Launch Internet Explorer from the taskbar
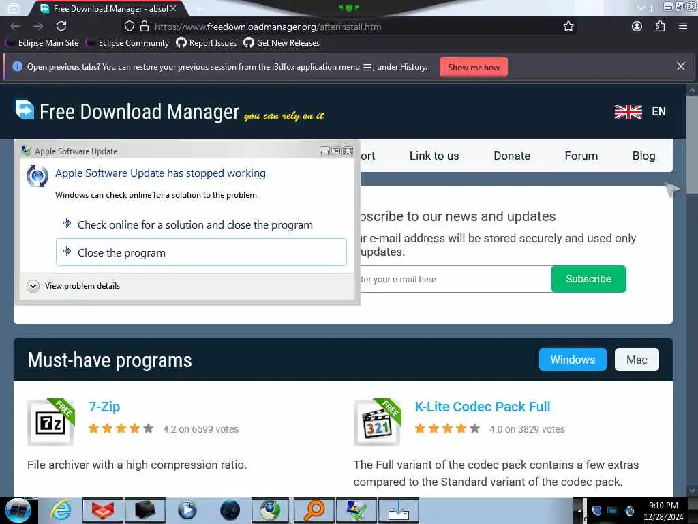 61,510
